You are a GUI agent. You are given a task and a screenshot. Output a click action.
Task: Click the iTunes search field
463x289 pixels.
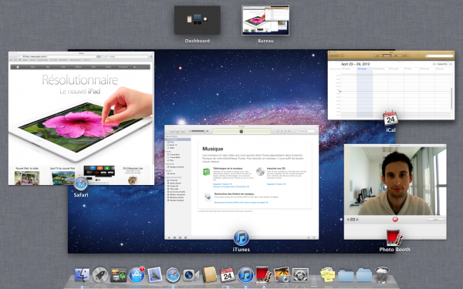[x=306, y=131]
